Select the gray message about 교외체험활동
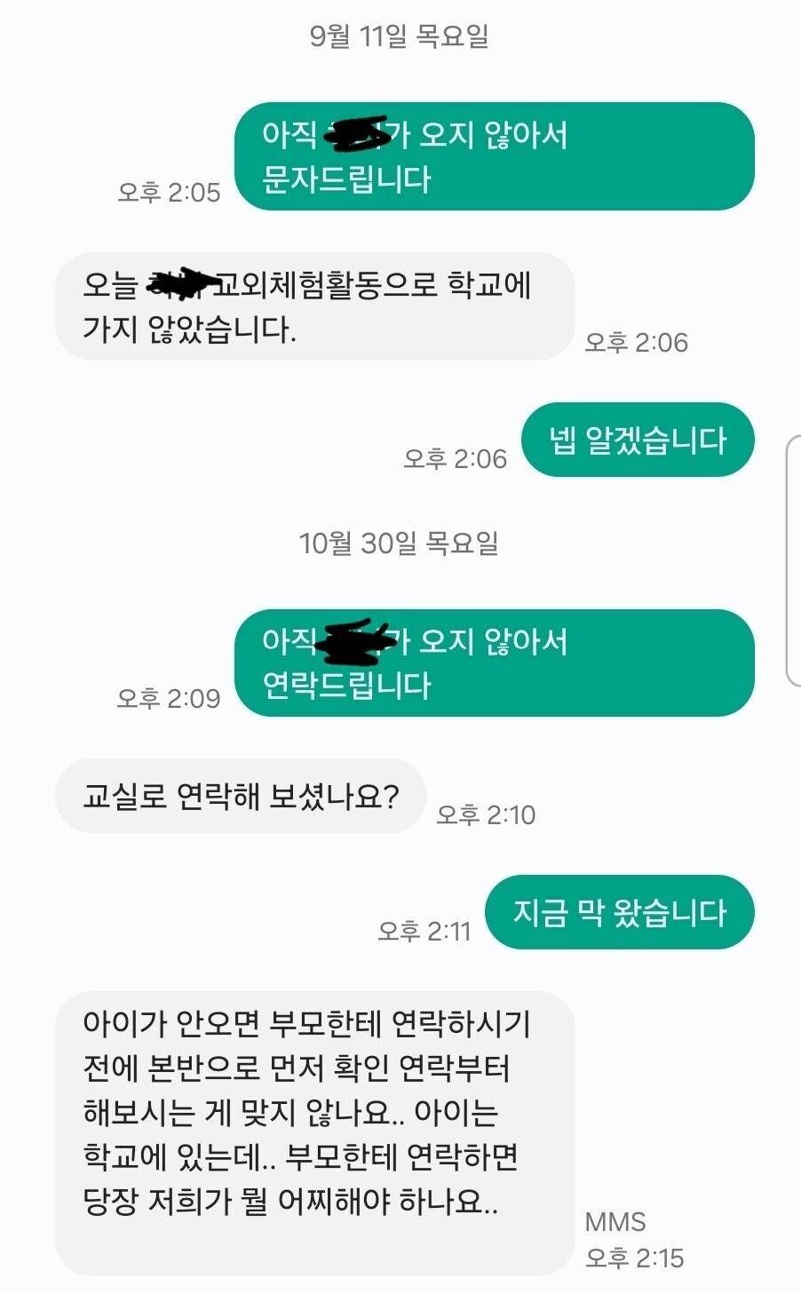This screenshot has height=1294, width=801. coord(315,306)
